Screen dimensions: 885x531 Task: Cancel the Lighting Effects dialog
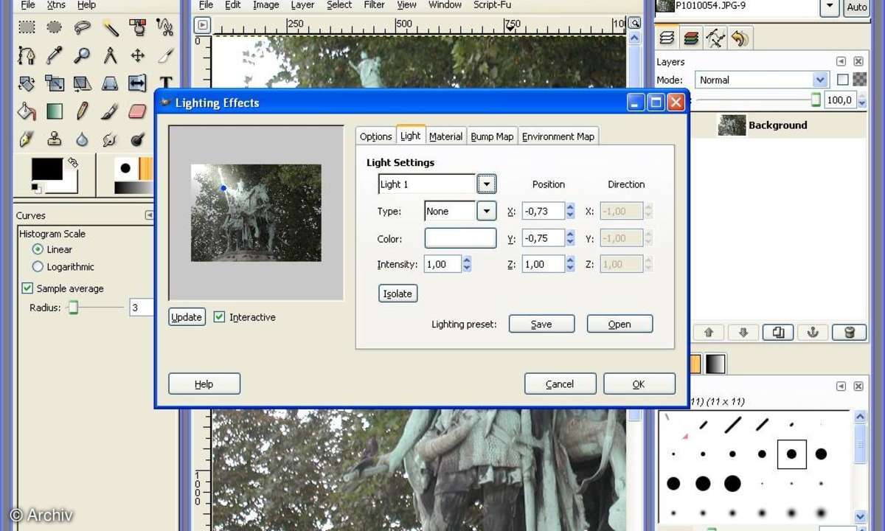point(560,383)
